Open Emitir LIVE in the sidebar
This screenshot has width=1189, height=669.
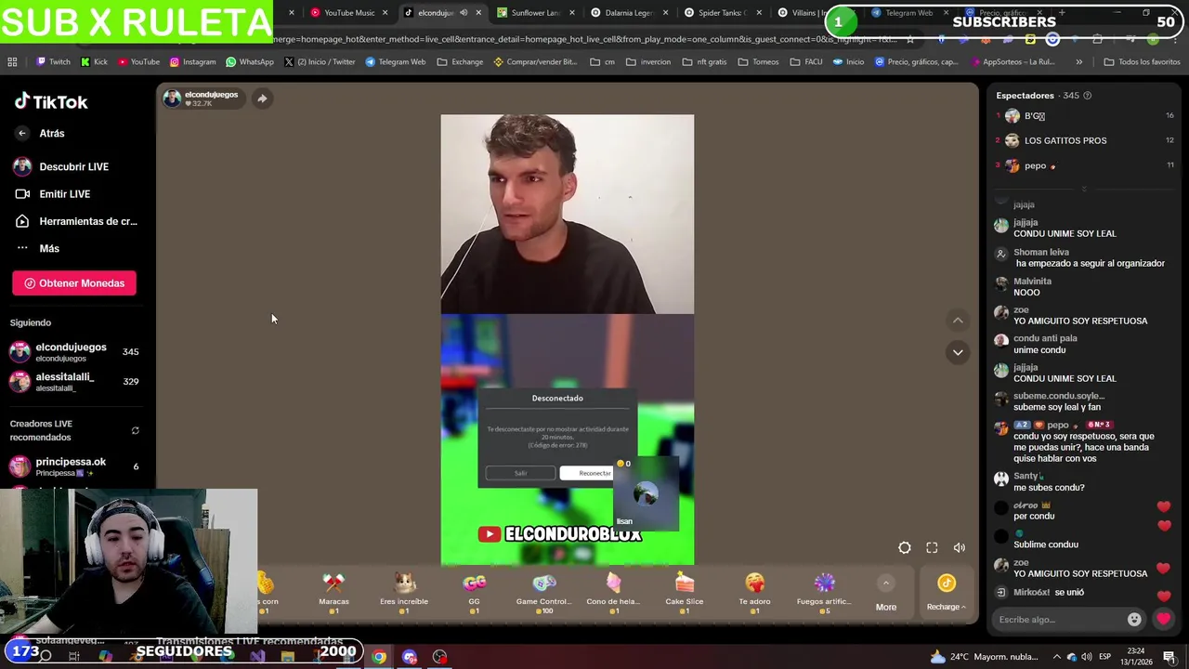click(x=53, y=193)
